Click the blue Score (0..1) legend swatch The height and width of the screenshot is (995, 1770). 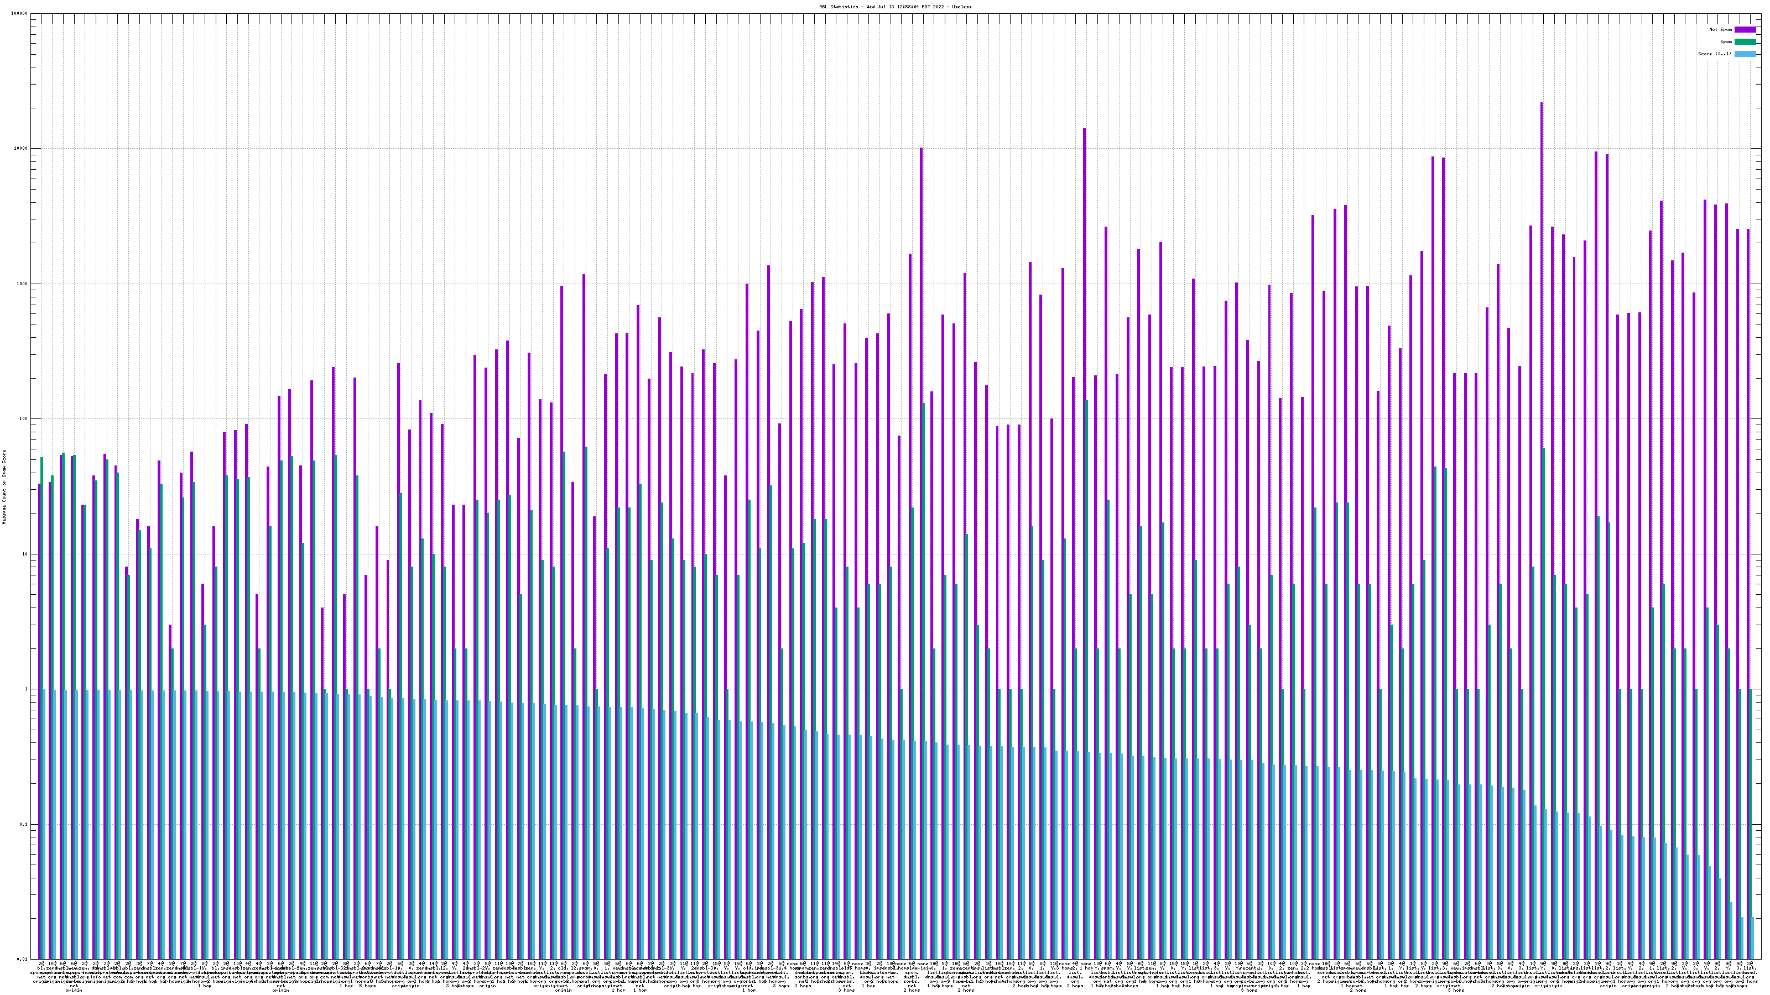click(1745, 54)
